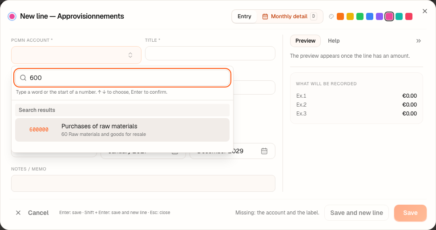
Task: Click the pink circle icon beside New line title
Action: pyautogui.click(x=12, y=16)
